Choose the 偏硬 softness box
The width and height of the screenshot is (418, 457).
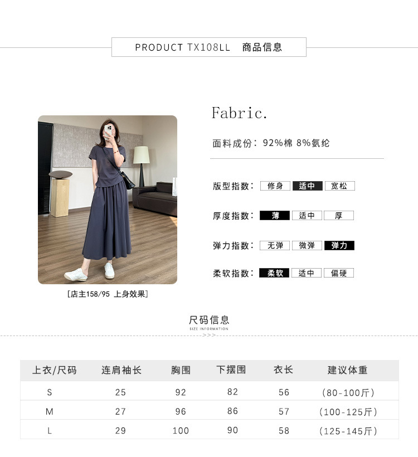tap(339, 273)
